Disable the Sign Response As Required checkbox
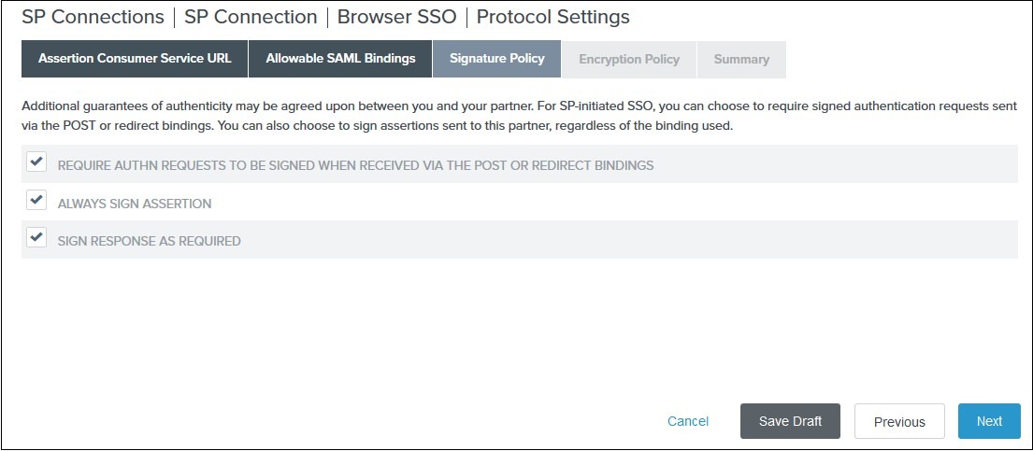1033x451 pixels. tap(36, 237)
